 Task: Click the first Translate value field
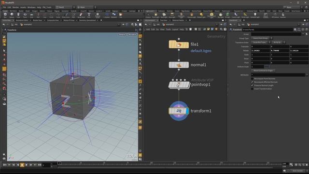click(x=260, y=46)
